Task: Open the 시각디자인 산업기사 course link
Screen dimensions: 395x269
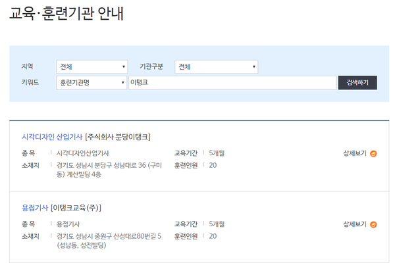Action: tap(52, 137)
